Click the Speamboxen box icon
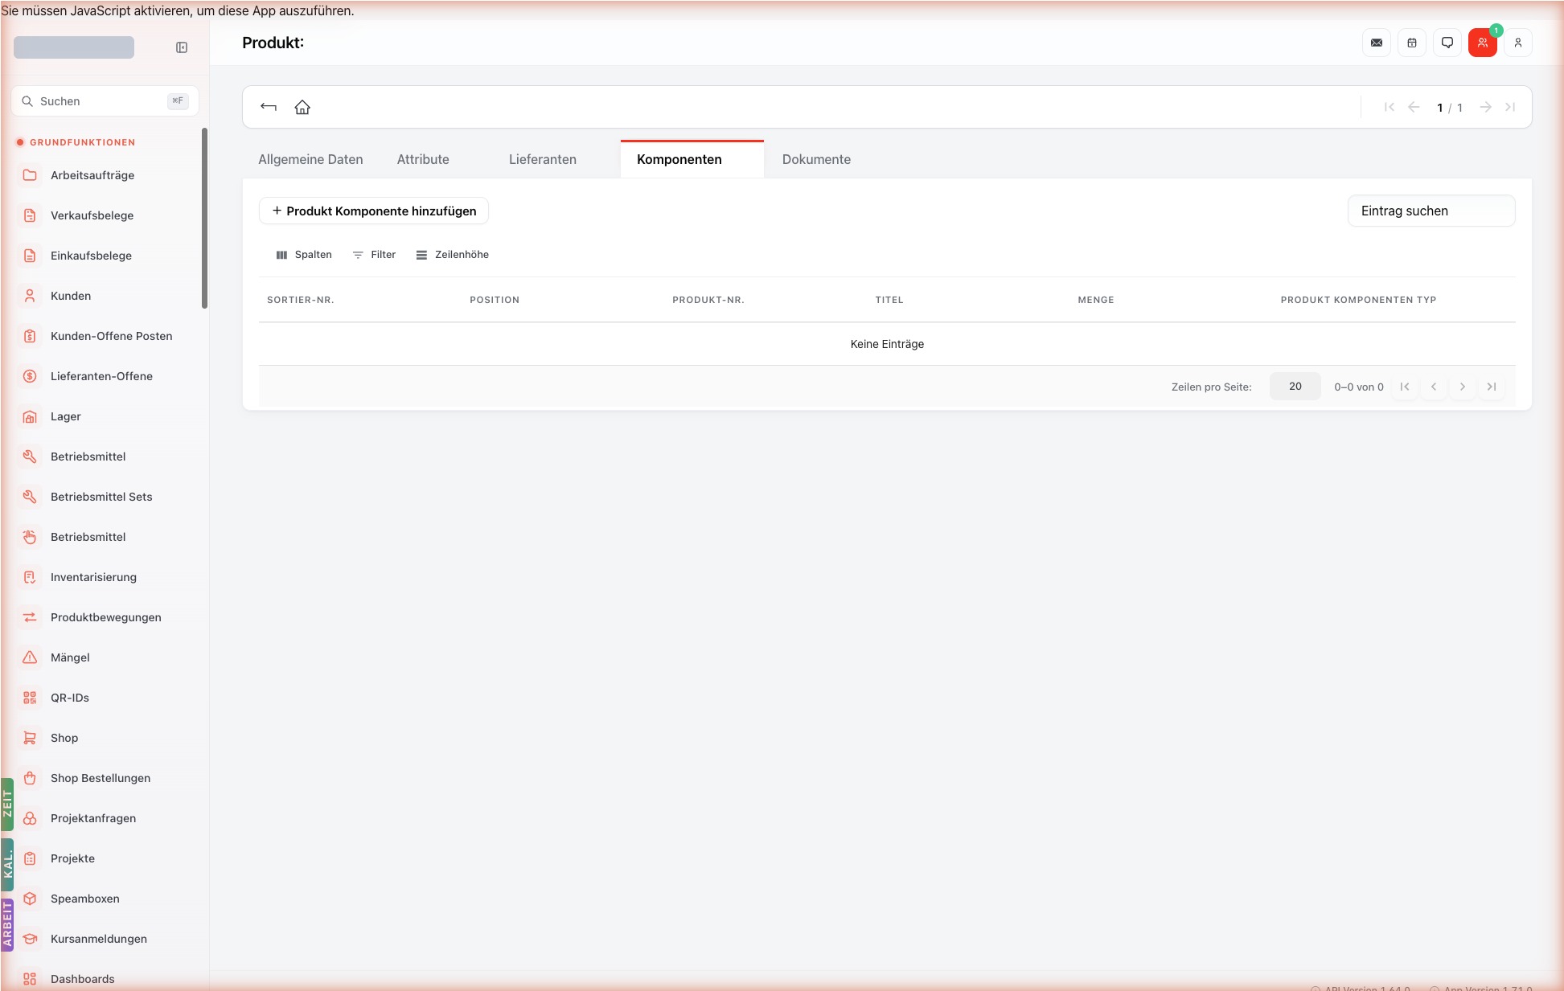Image resolution: width=1564 pixels, height=991 pixels. (x=30, y=899)
